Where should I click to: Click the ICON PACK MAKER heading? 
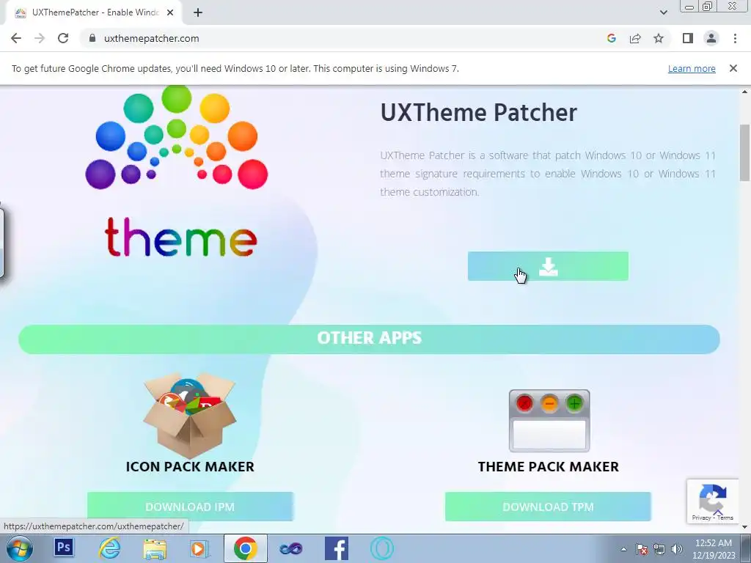(x=190, y=466)
